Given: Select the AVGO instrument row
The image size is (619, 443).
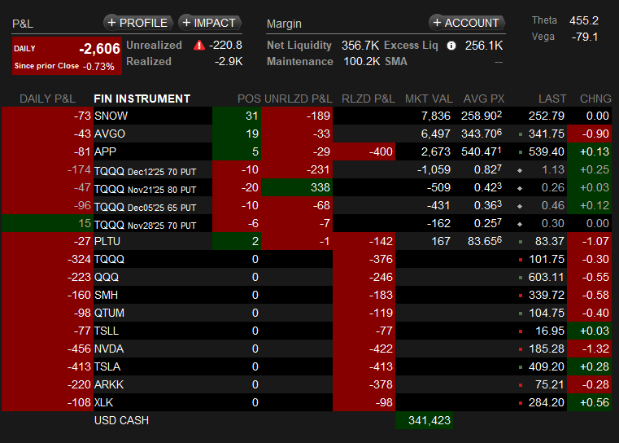Looking at the screenshot, I should point(307,134).
